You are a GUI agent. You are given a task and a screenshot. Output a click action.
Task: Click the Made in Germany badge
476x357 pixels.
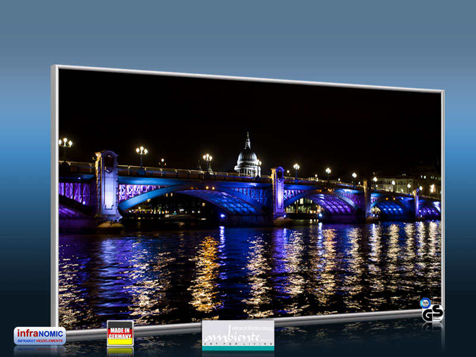tap(120, 333)
